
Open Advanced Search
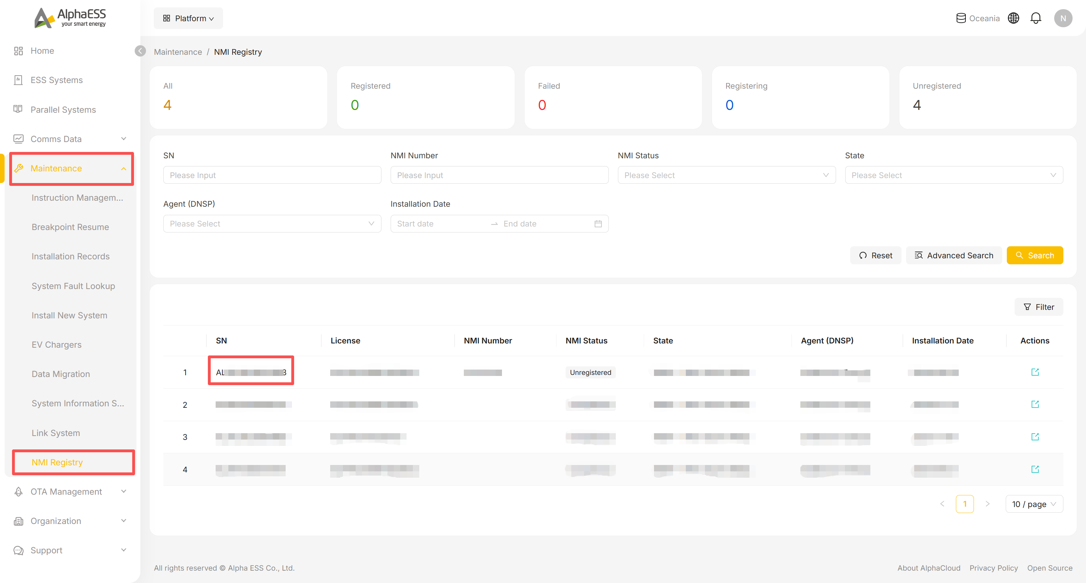click(x=954, y=255)
